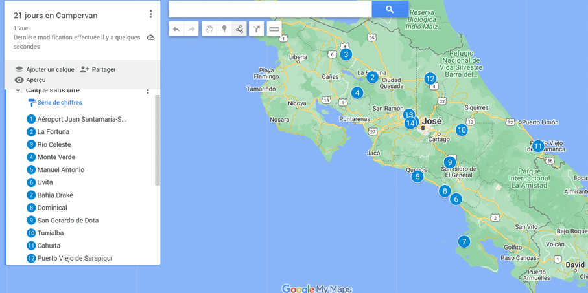
Task: Click map marker 14 near San José
Action: pyautogui.click(x=410, y=123)
